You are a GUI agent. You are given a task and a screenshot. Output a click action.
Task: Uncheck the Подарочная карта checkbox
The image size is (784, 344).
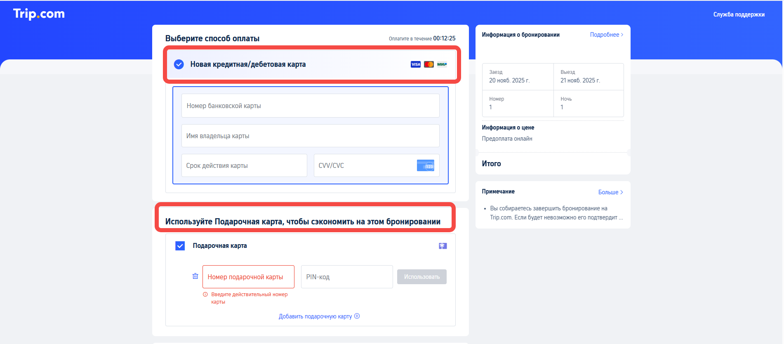tap(180, 246)
